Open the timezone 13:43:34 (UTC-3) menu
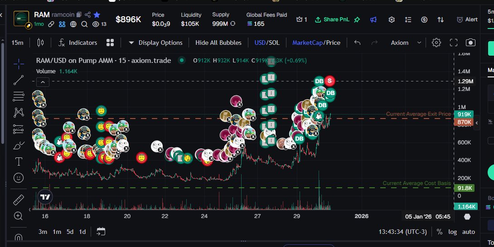This screenshot has height=247, width=494. 402,232
